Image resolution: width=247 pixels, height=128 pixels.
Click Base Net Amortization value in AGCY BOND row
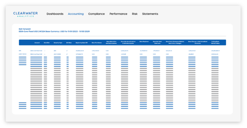pos(123,54)
